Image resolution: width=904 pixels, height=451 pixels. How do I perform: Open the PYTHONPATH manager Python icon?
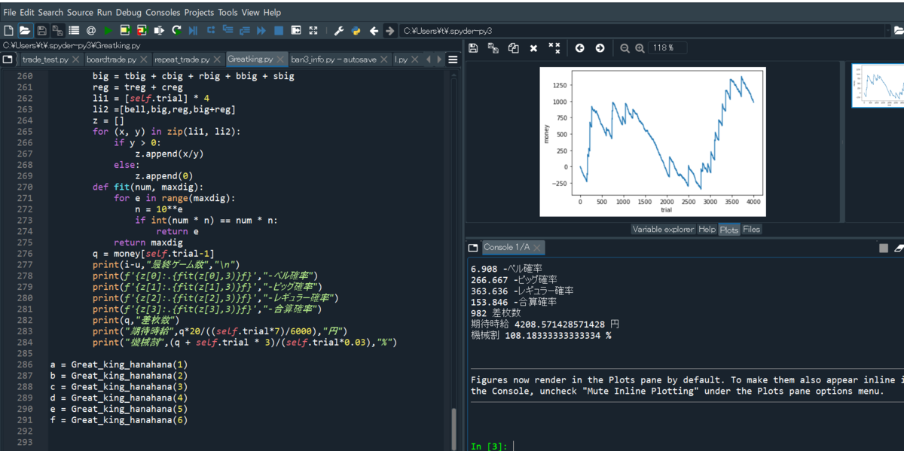tap(355, 31)
